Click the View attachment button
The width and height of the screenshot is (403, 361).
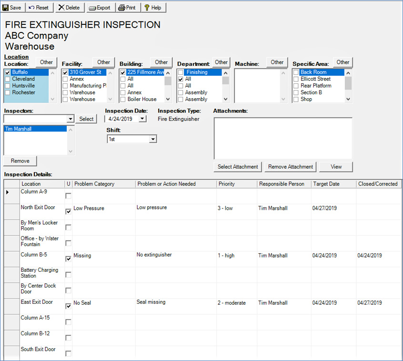point(336,167)
